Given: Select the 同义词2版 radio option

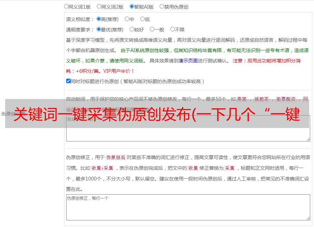Looking at the screenshot, I should tap(99, 7).
